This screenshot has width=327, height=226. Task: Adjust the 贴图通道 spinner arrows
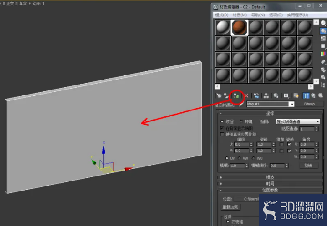click(x=317, y=129)
